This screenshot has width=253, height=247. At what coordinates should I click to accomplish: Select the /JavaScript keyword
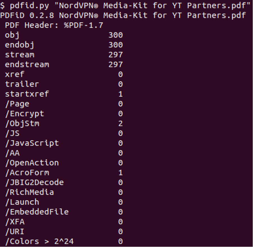(32, 143)
